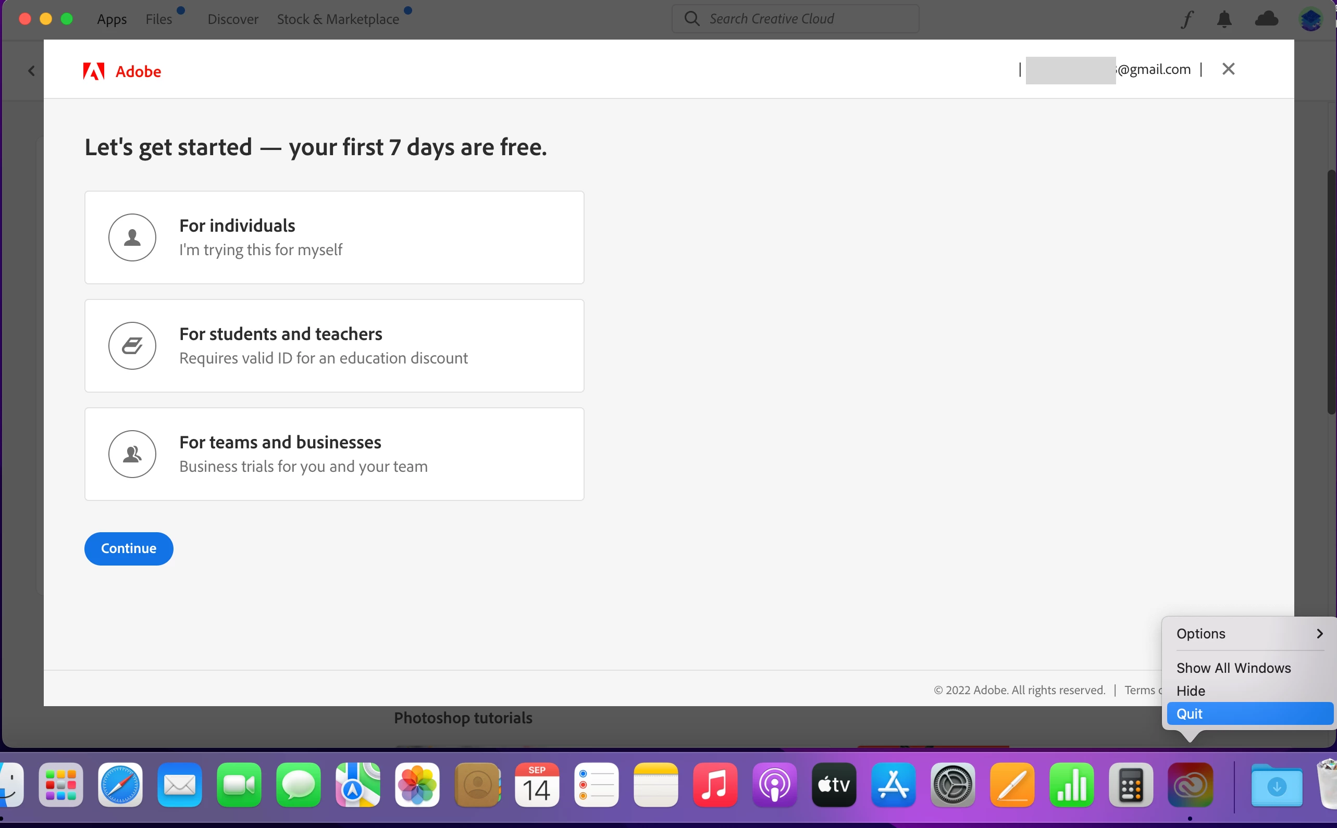
Task: Open the notifications bell icon
Action: pos(1224,20)
